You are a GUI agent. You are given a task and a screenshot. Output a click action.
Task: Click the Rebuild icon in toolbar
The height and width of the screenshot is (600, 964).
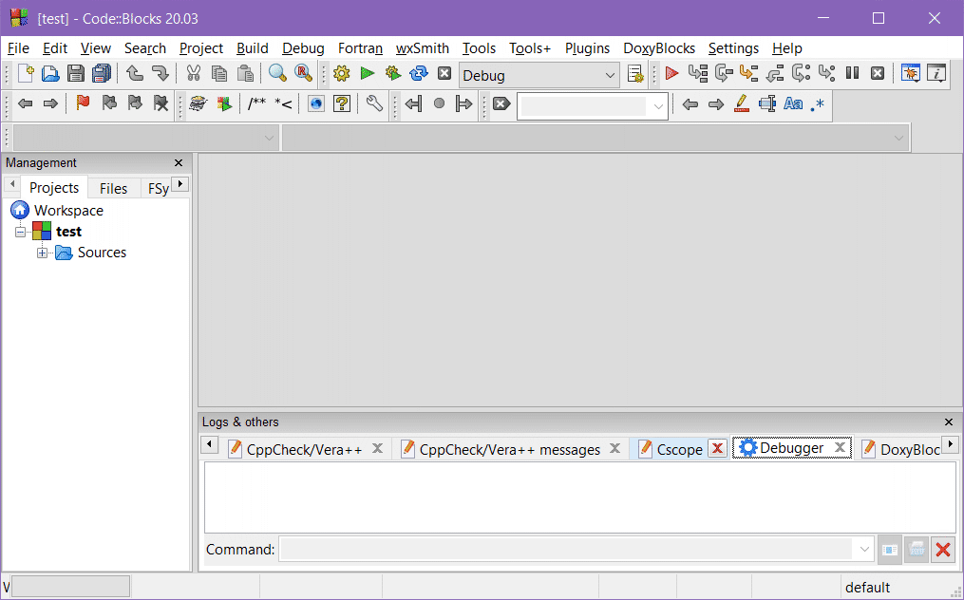click(x=419, y=74)
